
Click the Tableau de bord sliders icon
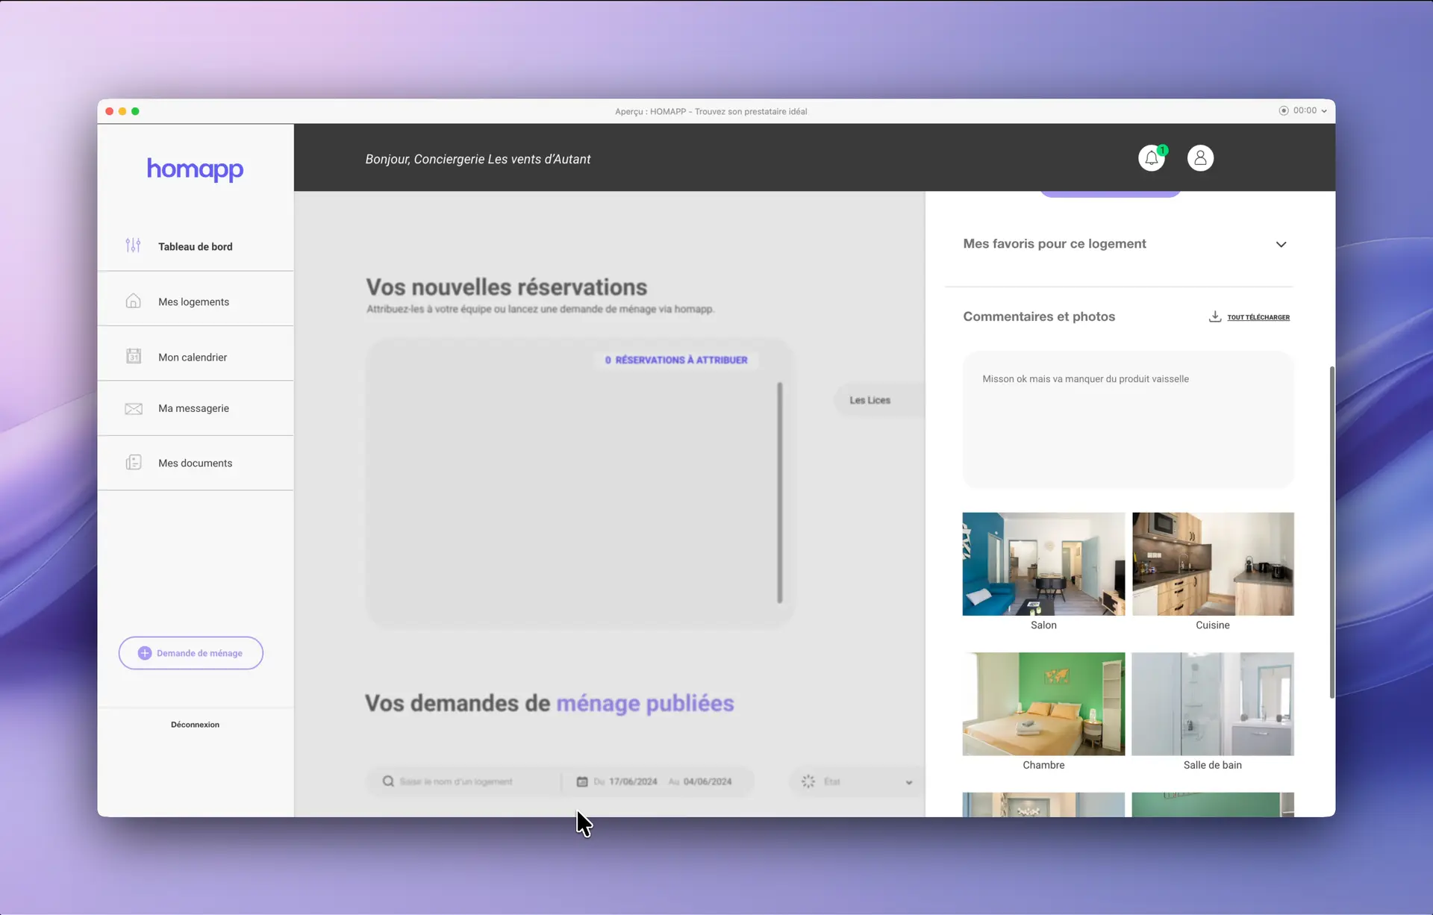(133, 246)
